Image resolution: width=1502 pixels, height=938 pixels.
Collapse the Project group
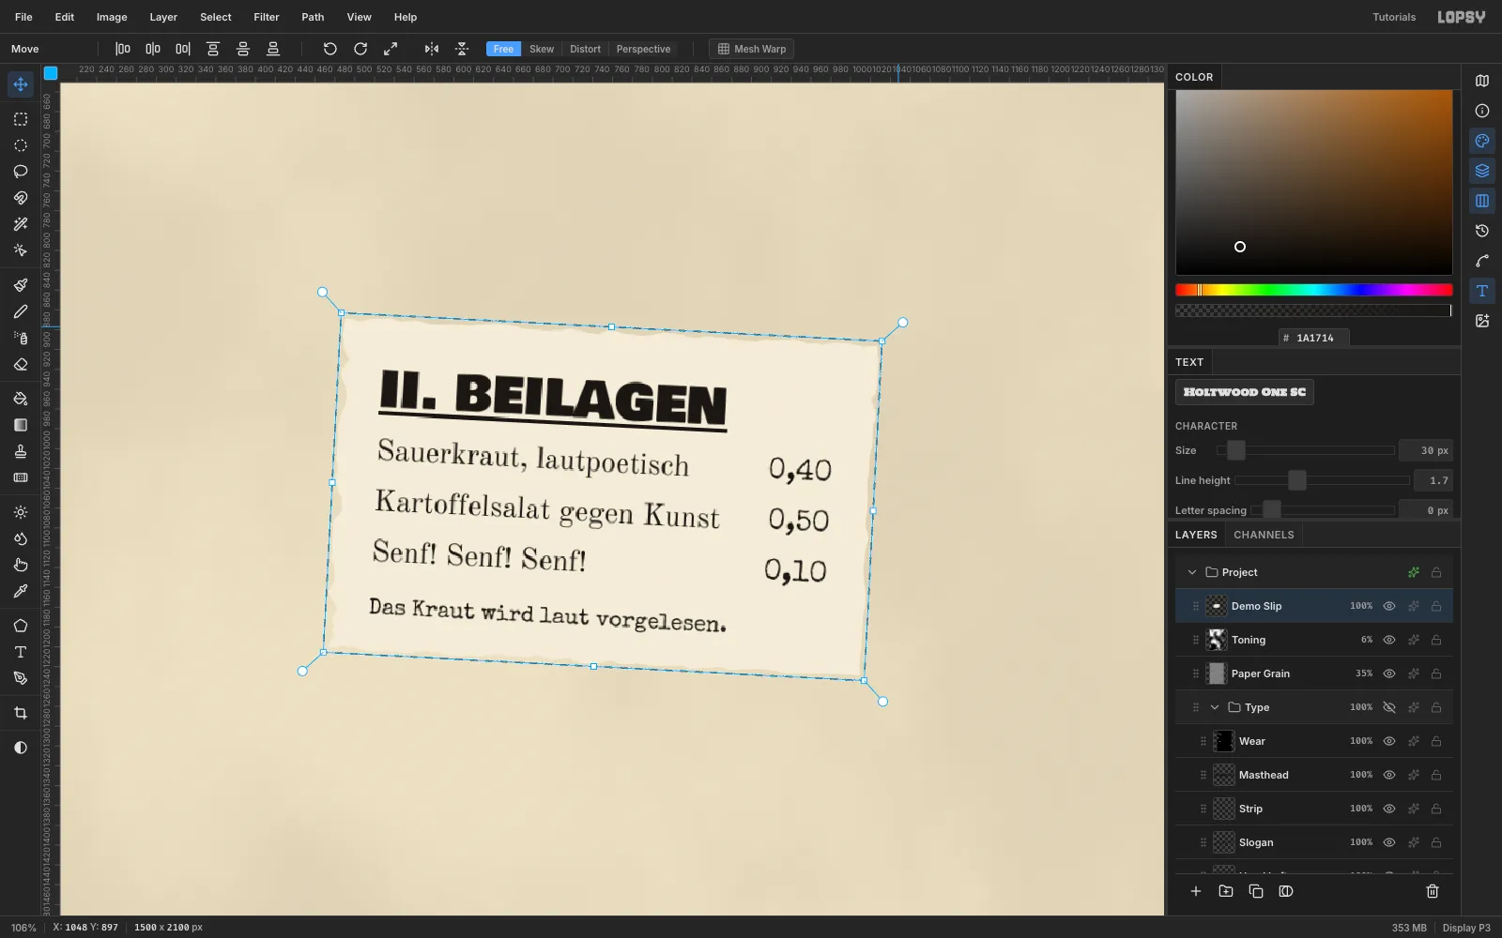click(x=1192, y=572)
